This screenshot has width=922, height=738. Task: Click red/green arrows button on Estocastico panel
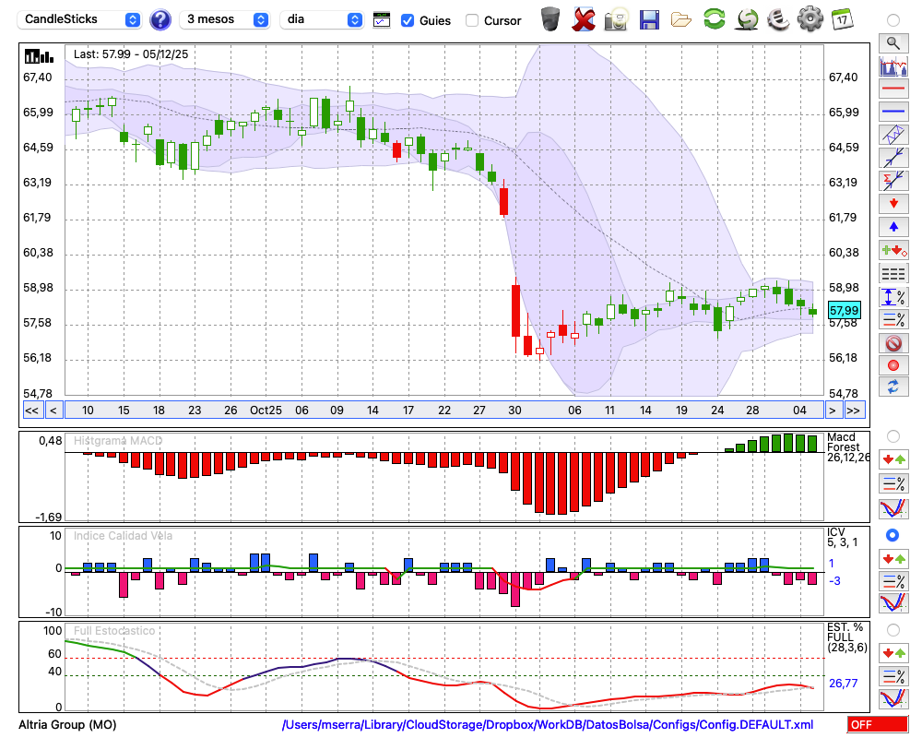[x=893, y=653]
